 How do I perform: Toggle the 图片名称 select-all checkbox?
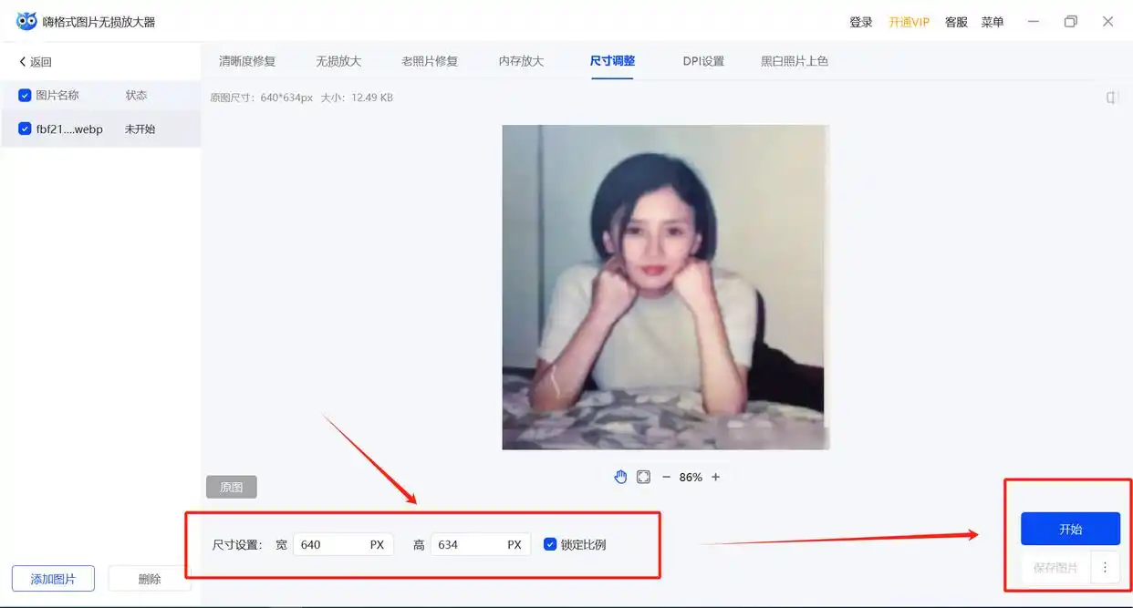pyautogui.click(x=25, y=95)
